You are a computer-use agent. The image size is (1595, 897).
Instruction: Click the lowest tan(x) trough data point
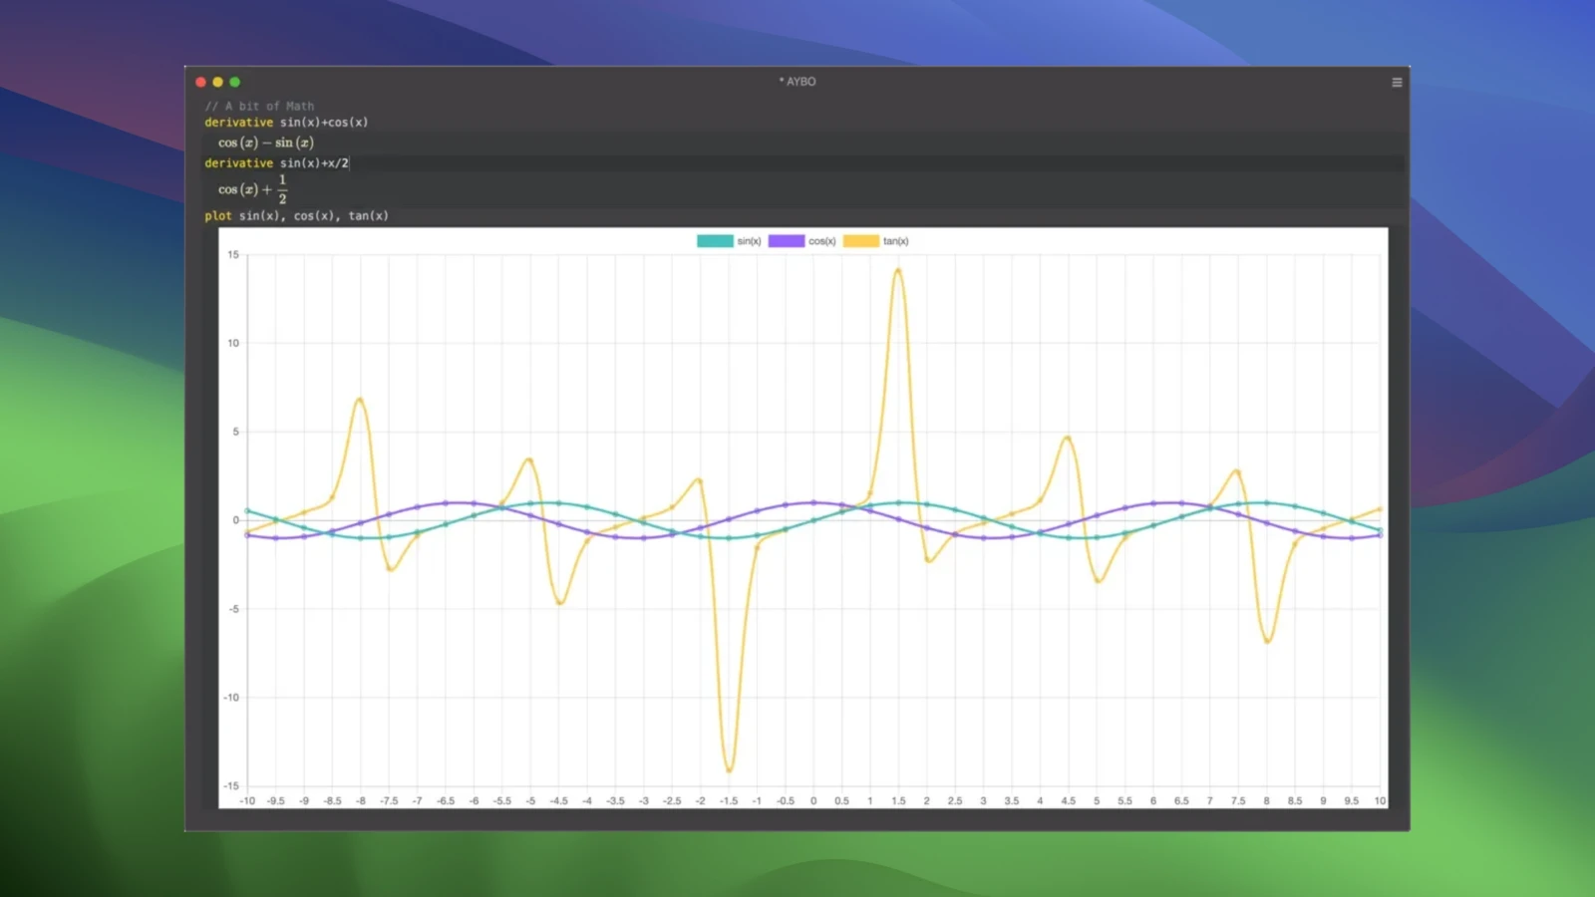729,769
